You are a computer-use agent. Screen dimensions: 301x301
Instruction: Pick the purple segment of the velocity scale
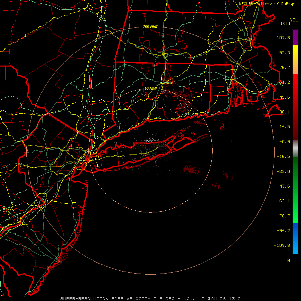tap(295, 37)
